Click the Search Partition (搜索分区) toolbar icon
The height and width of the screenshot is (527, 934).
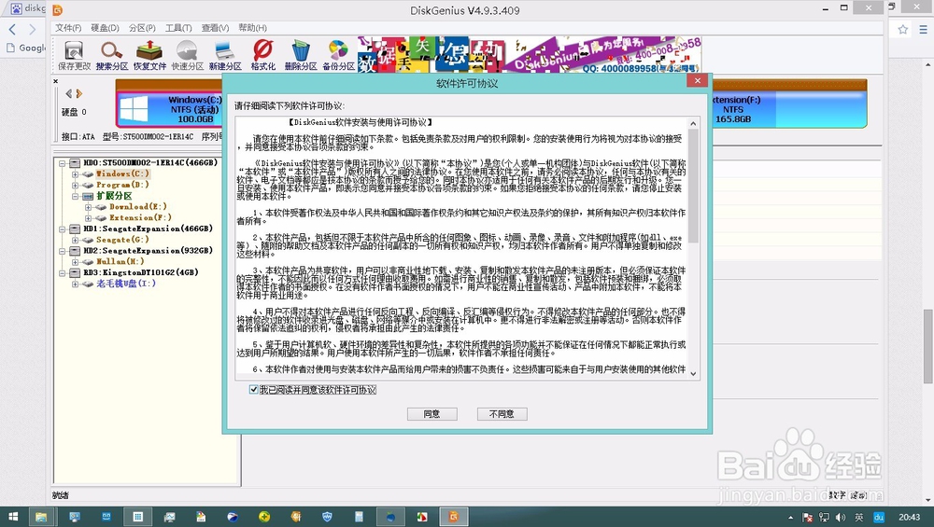tap(112, 55)
